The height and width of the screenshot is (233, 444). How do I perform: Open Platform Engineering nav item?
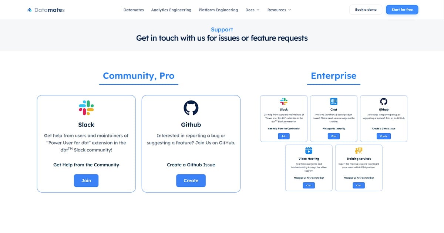[x=218, y=10]
